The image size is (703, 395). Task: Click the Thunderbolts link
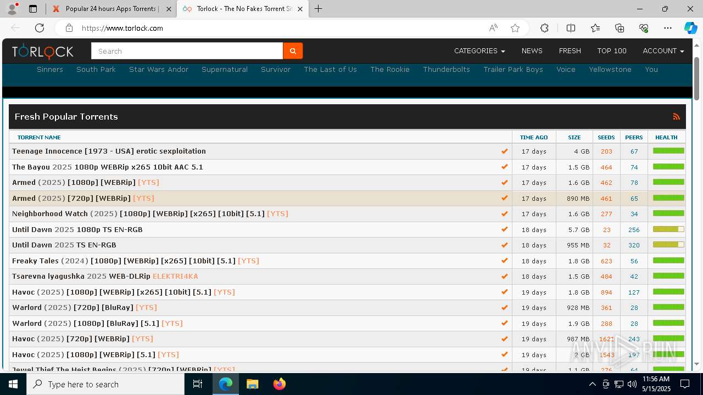click(x=447, y=70)
